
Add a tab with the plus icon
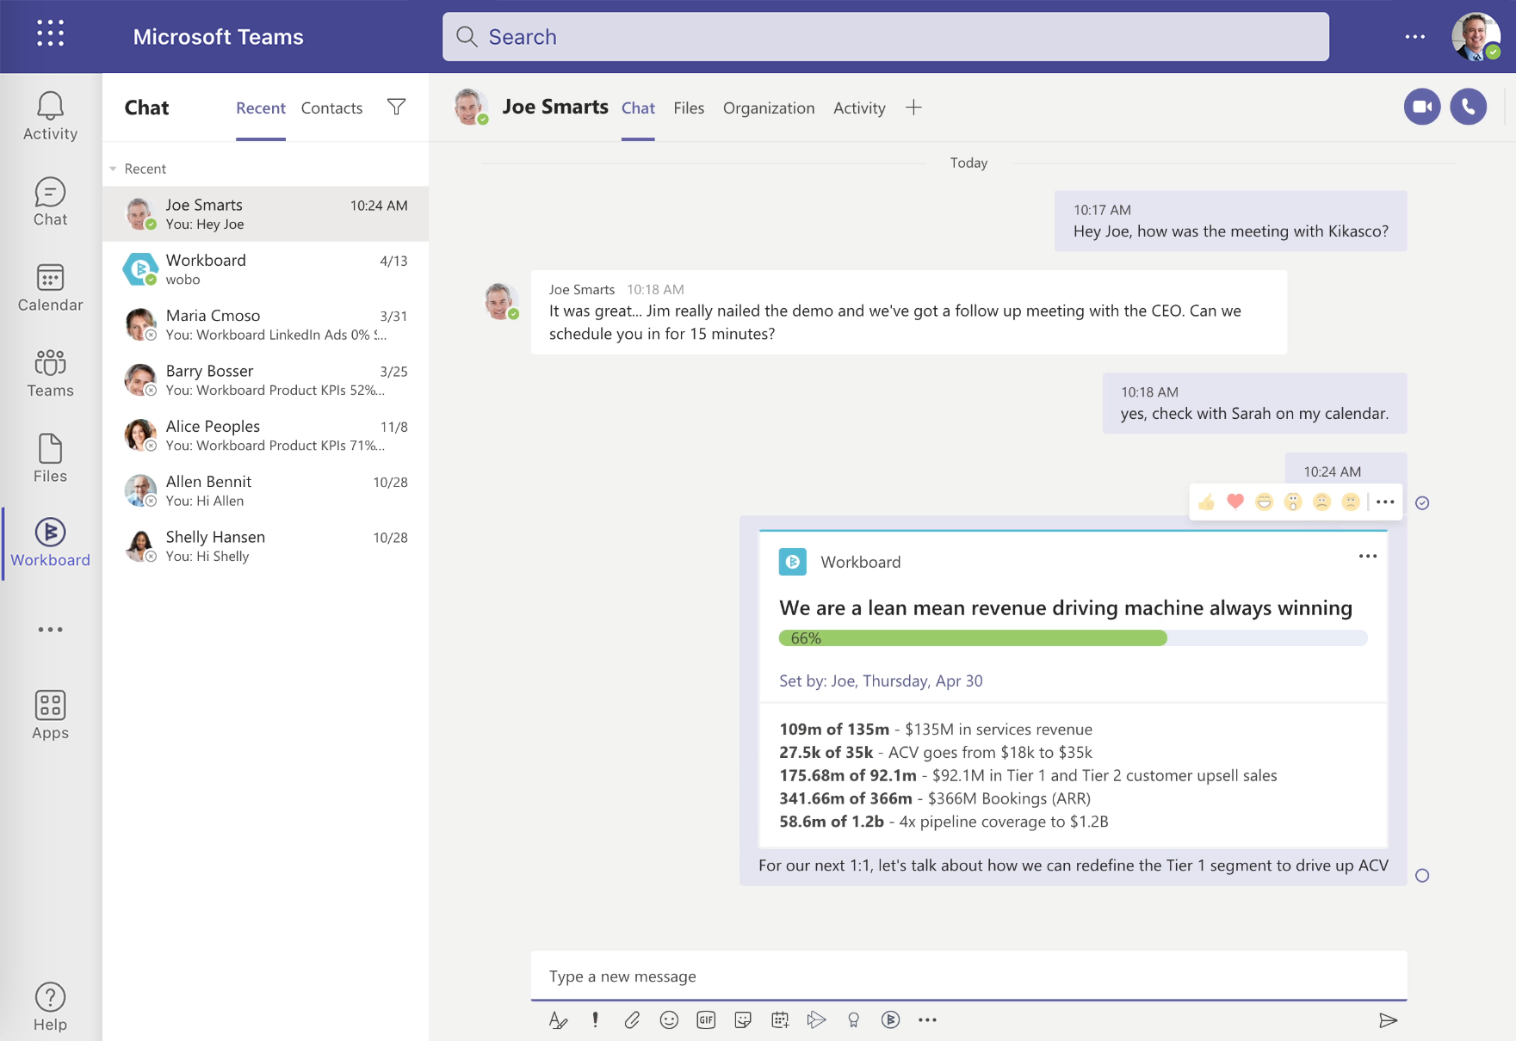(913, 108)
